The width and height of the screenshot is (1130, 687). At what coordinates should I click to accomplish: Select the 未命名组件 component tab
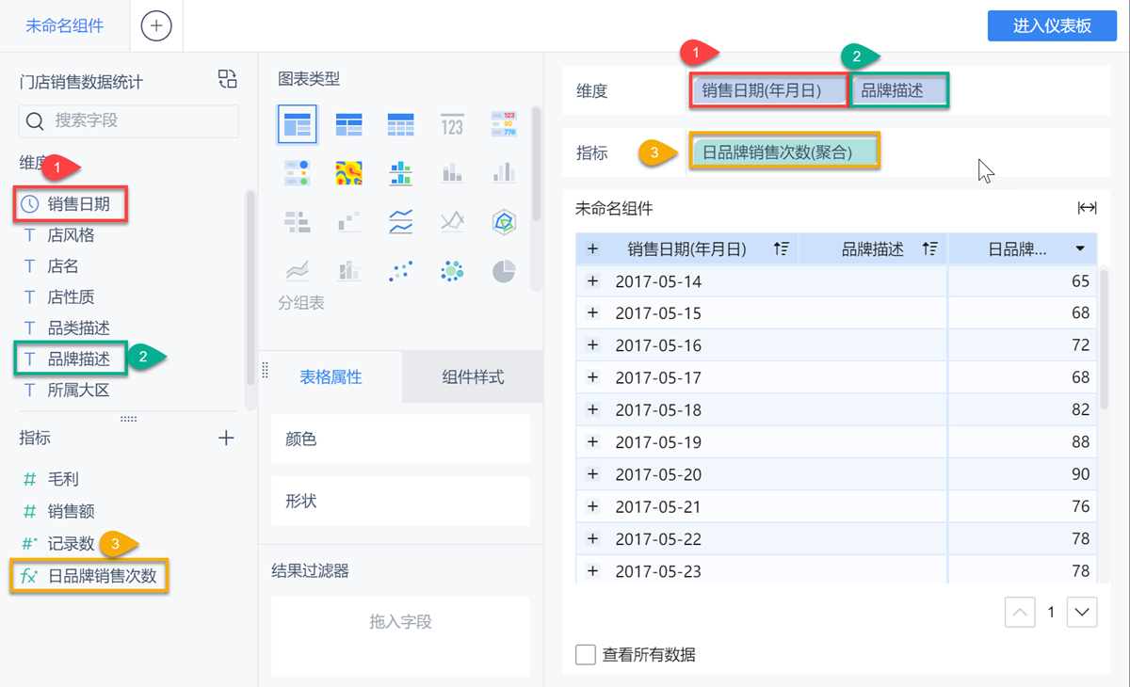(65, 25)
